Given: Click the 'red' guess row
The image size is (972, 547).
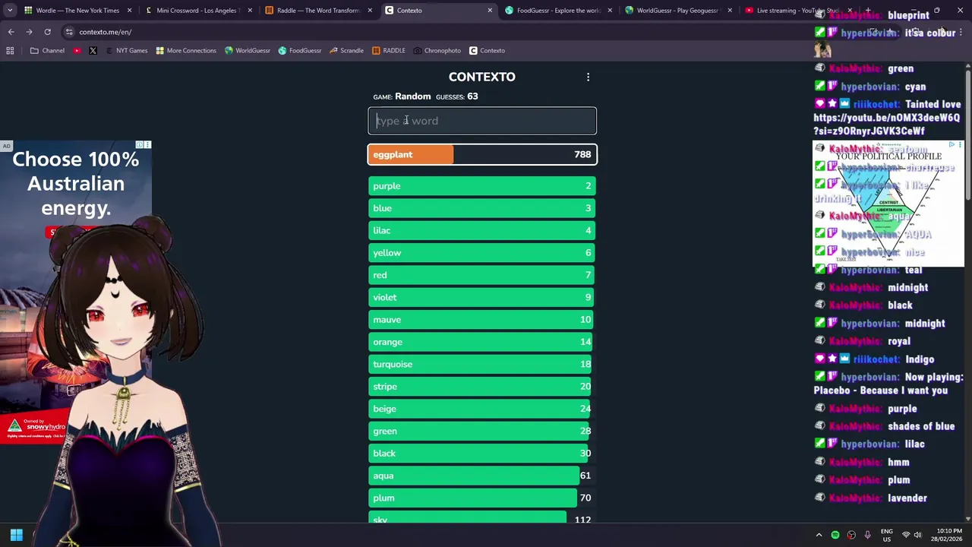Looking at the screenshot, I should [x=482, y=275].
